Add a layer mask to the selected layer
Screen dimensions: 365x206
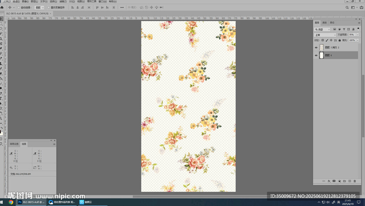(x=334, y=181)
